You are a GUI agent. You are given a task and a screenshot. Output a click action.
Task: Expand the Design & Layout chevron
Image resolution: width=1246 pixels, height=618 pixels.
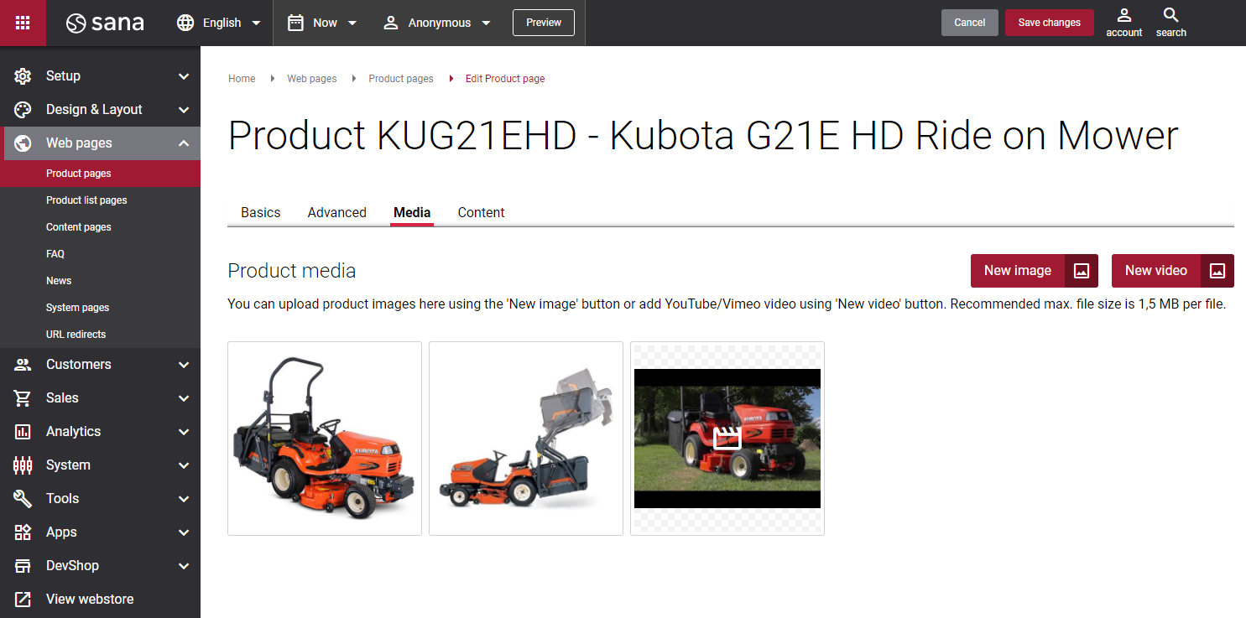[x=184, y=110]
